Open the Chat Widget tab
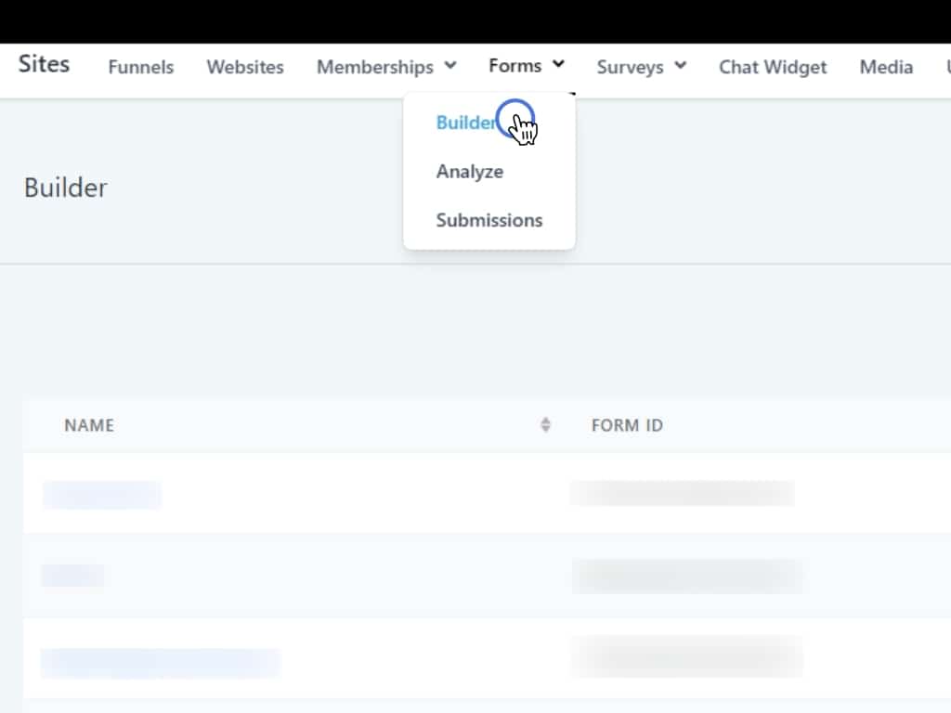951x713 pixels. (x=773, y=67)
